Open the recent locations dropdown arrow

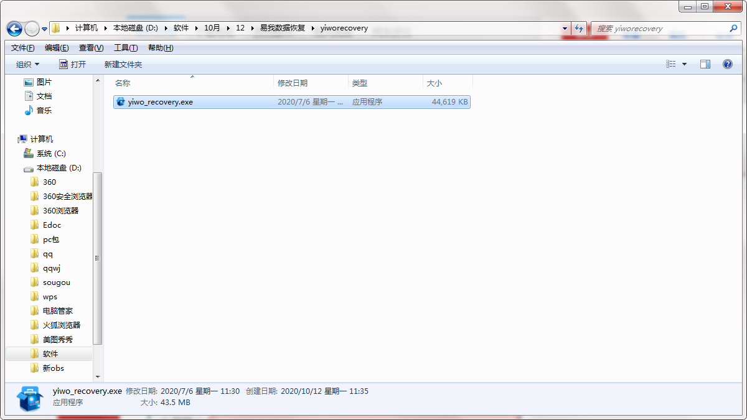pyautogui.click(x=45, y=29)
